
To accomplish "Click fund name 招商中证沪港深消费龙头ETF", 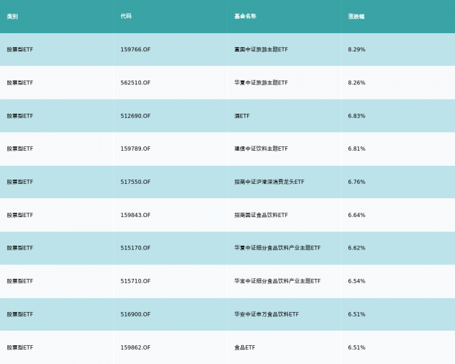I will (x=269, y=182).
